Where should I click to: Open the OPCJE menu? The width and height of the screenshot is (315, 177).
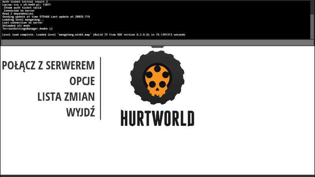[x=82, y=81]
